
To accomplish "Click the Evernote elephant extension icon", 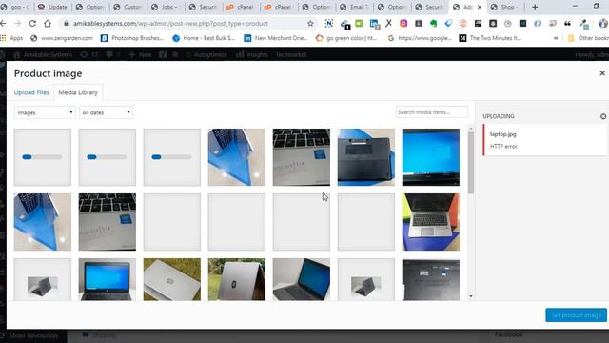I will pyautogui.click(x=434, y=23).
